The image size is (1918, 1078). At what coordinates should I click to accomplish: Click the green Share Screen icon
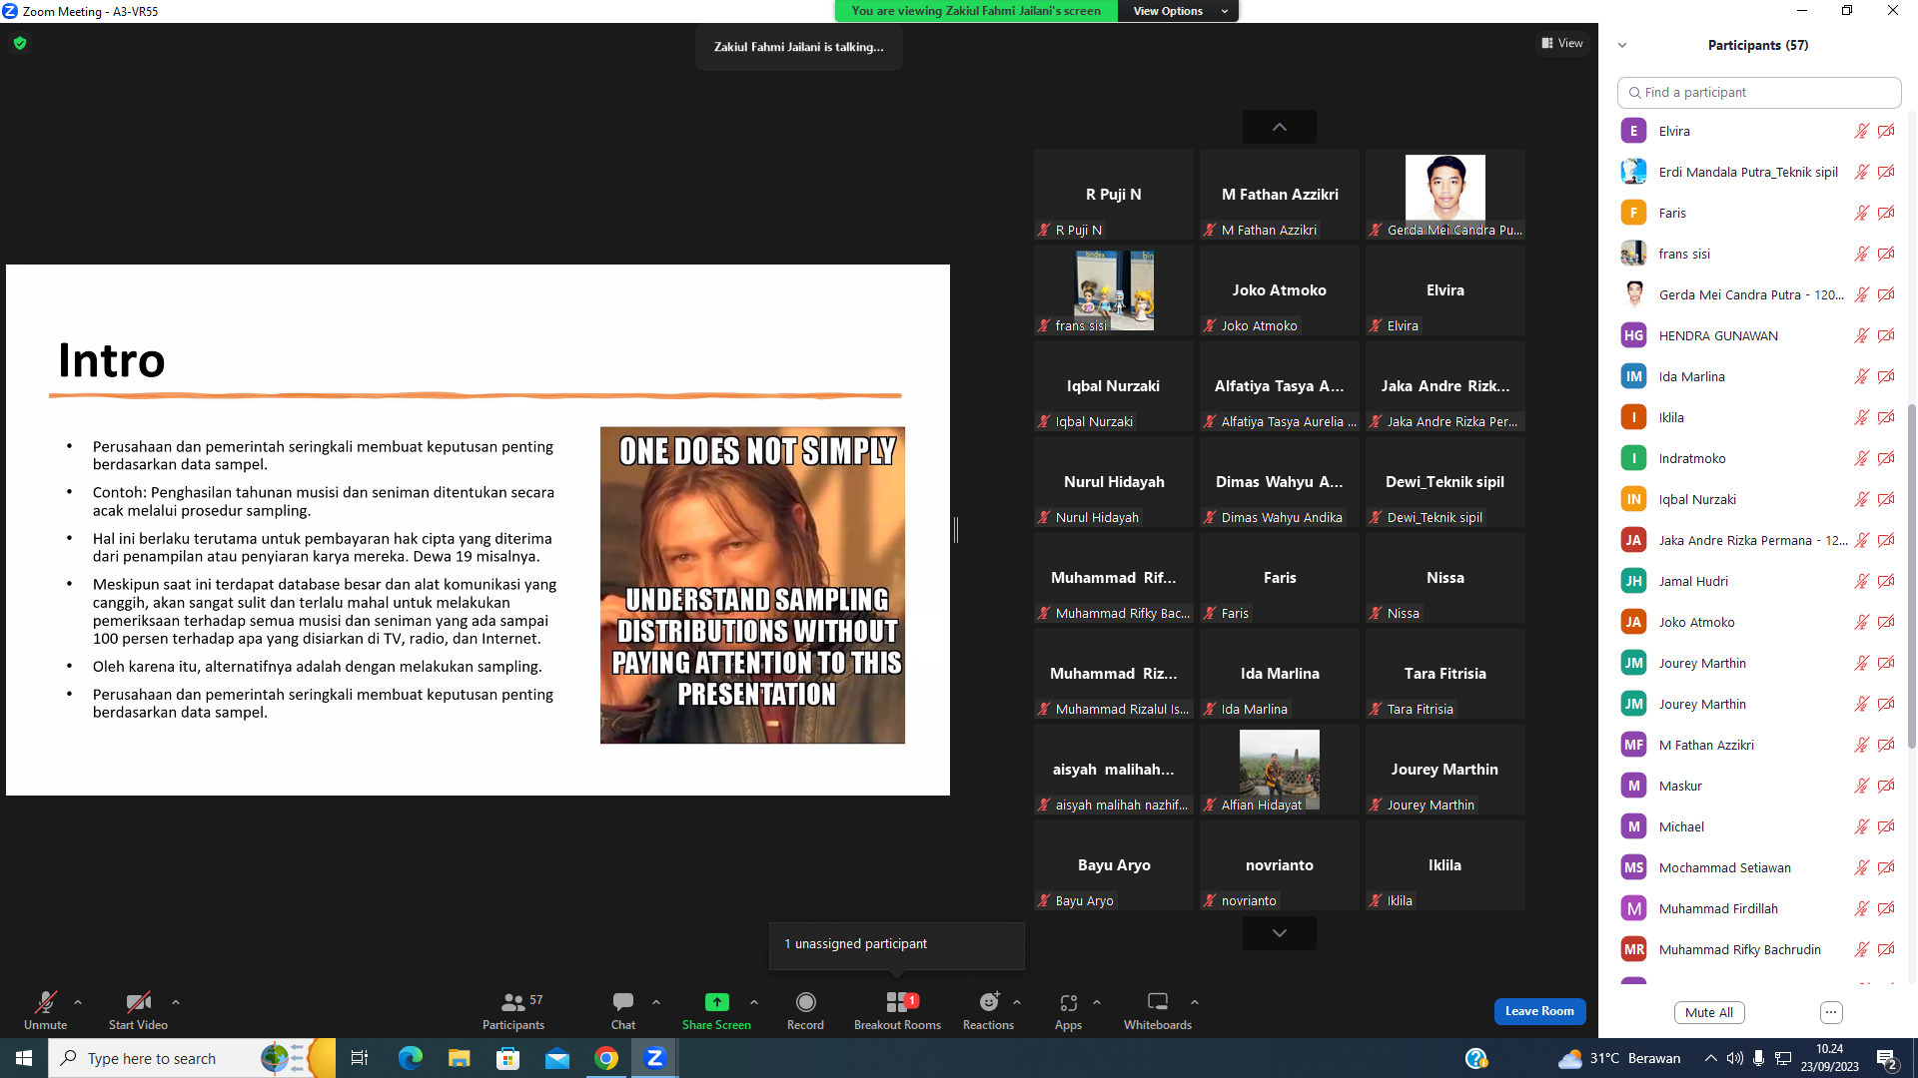coord(716,1002)
